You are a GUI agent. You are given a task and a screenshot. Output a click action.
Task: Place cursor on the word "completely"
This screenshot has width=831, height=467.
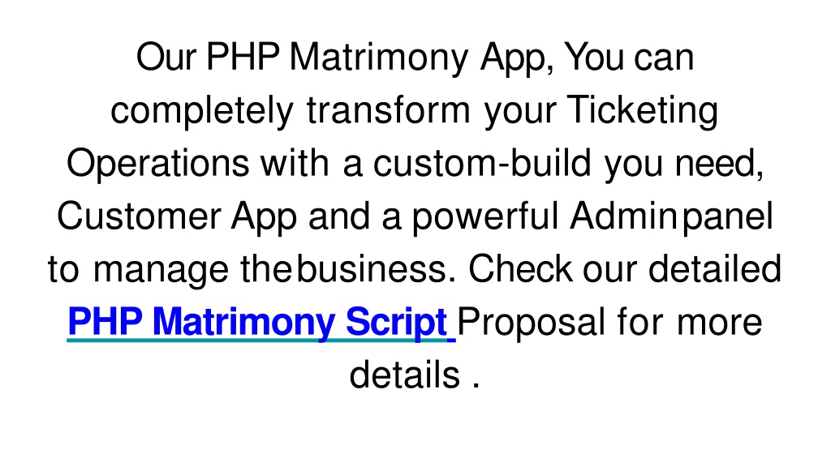click(x=202, y=110)
